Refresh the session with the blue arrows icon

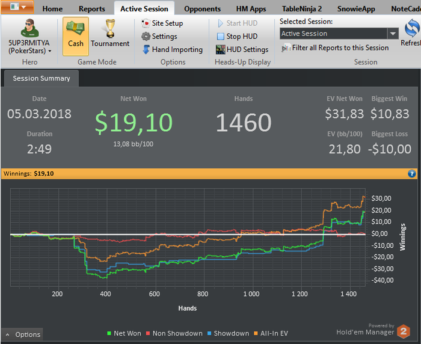(x=412, y=28)
